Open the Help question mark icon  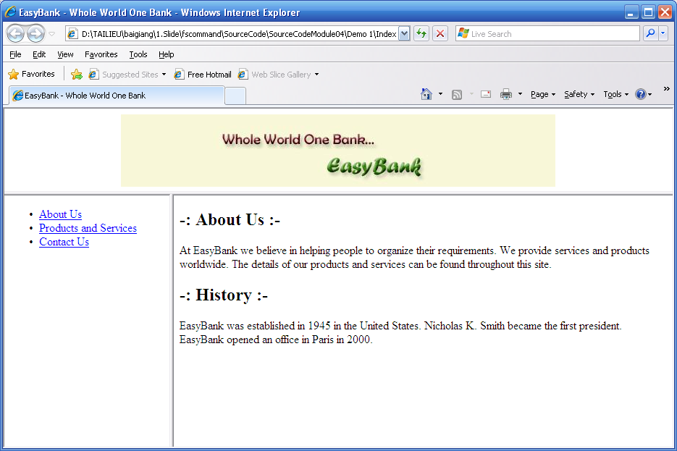point(640,94)
